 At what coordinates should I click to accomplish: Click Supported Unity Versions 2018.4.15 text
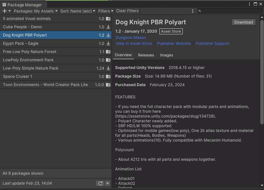pyautogui.click(x=160, y=68)
